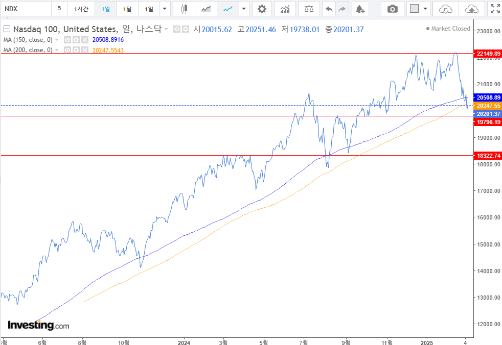Select 5 minute timeframe
Image resolution: width=502 pixels, height=345 pixels.
(59, 9)
